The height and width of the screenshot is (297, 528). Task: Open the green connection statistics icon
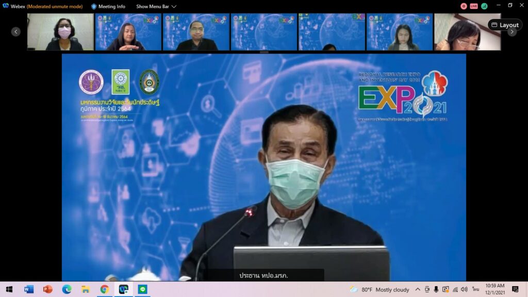[484, 6]
